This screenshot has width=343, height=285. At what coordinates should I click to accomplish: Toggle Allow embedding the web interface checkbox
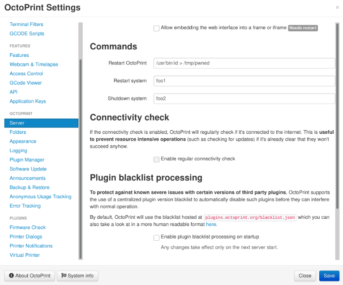[156, 28]
